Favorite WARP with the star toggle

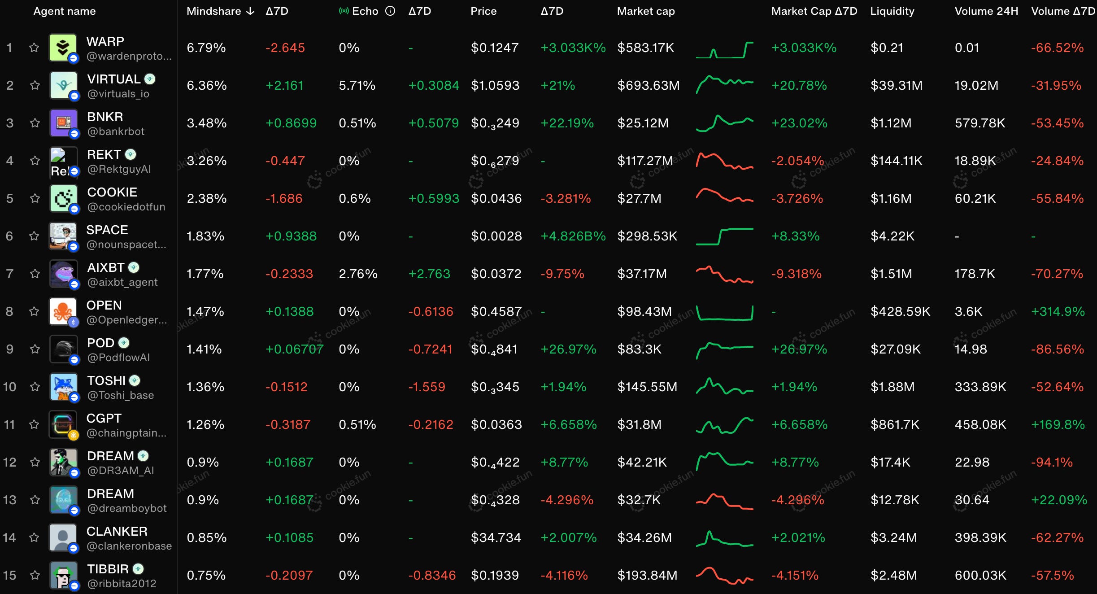pyautogui.click(x=34, y=48)
